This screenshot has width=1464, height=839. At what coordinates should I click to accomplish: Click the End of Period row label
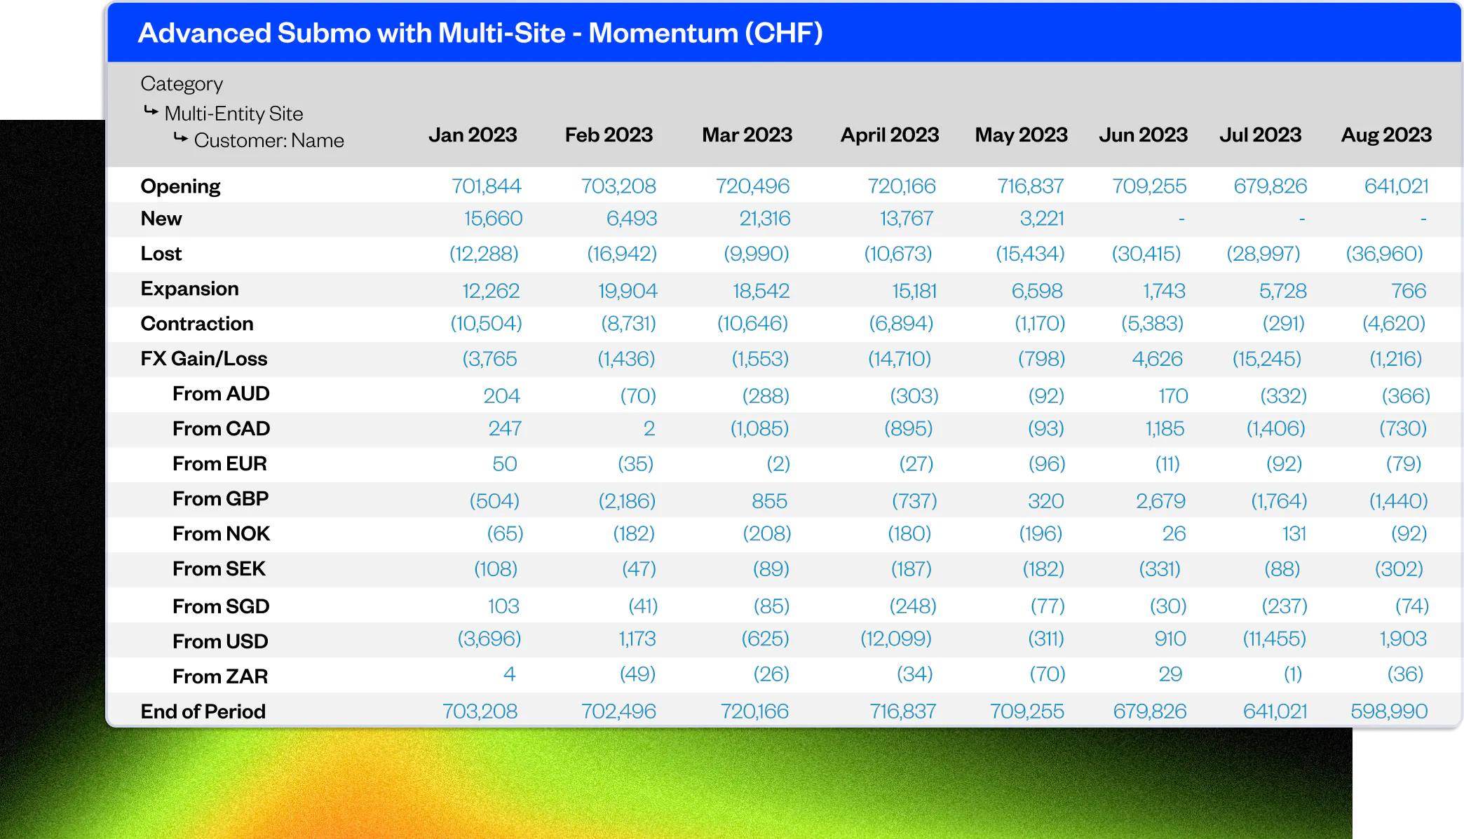(x=203, y=711)
